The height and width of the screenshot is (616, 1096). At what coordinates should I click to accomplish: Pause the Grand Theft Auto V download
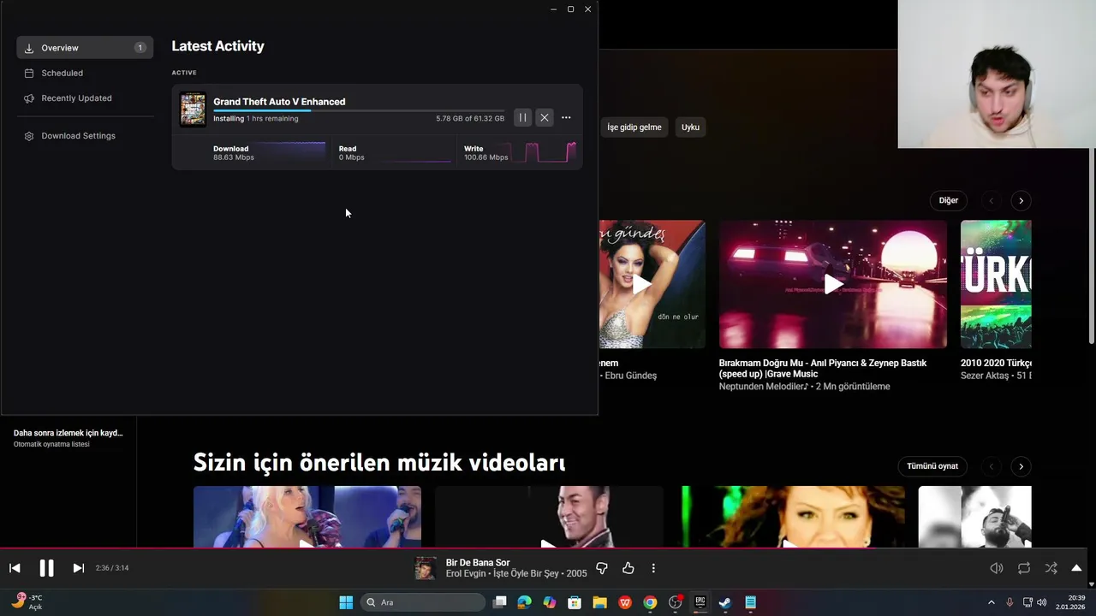click(522, 117)
